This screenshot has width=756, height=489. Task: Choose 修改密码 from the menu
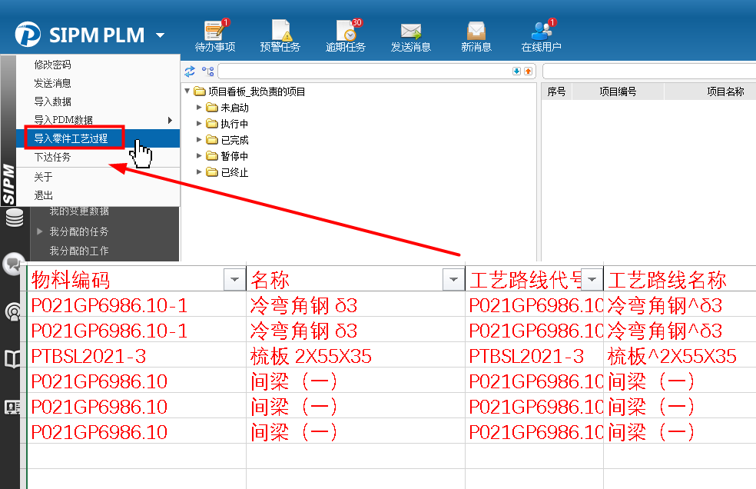tap(52, 65)
